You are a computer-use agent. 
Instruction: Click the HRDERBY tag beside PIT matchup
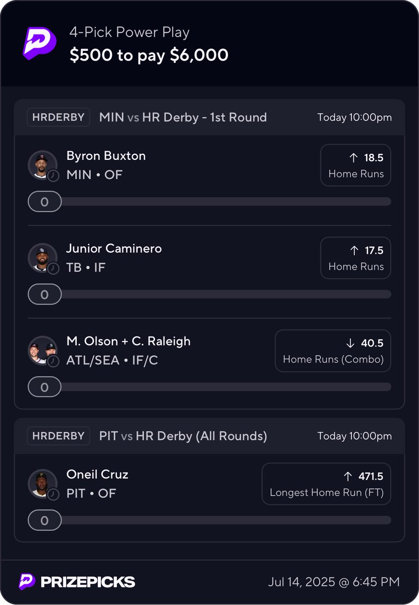[58, 436]
